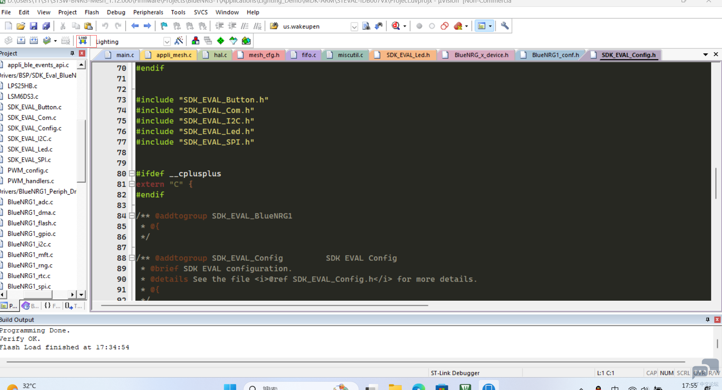The width and height of the screenshot is (722, 390).
Task: Select PWM_config.c in project tree
Action: click(x=28, y=170)
